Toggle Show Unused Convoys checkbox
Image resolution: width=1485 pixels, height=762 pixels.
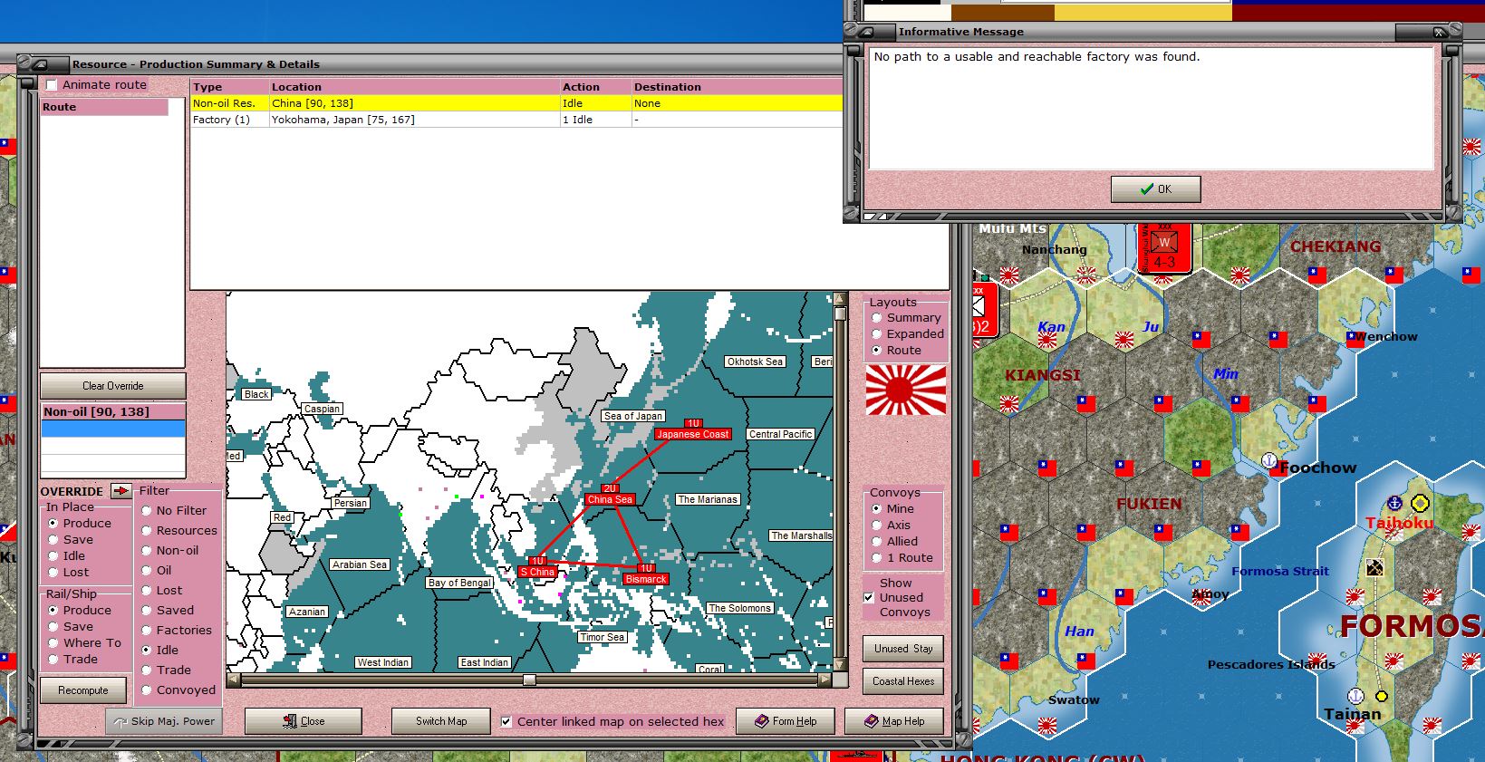869,598
